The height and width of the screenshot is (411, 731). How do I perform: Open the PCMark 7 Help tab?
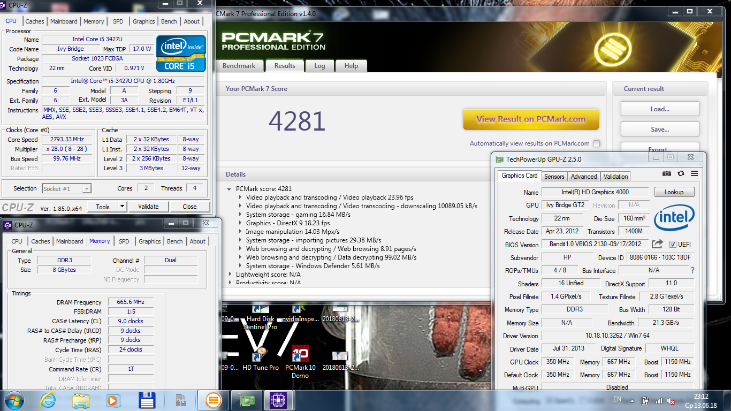[x=351, y=66]
